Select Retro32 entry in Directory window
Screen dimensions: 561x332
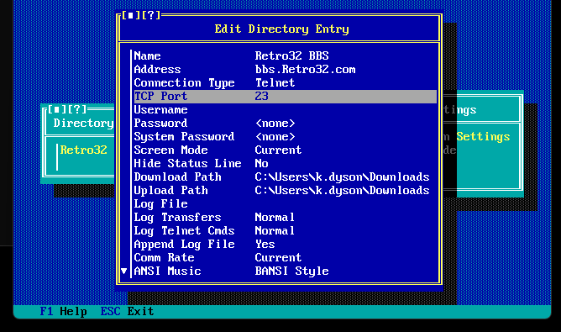click(x=83, y=150)
